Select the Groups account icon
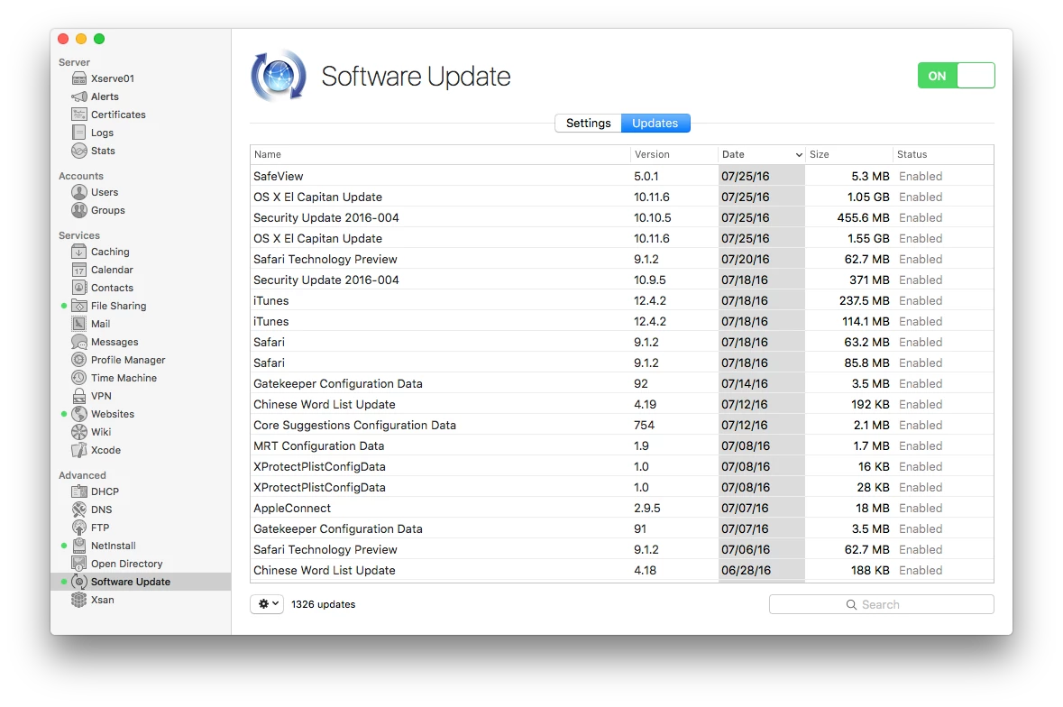 [79, 210]
